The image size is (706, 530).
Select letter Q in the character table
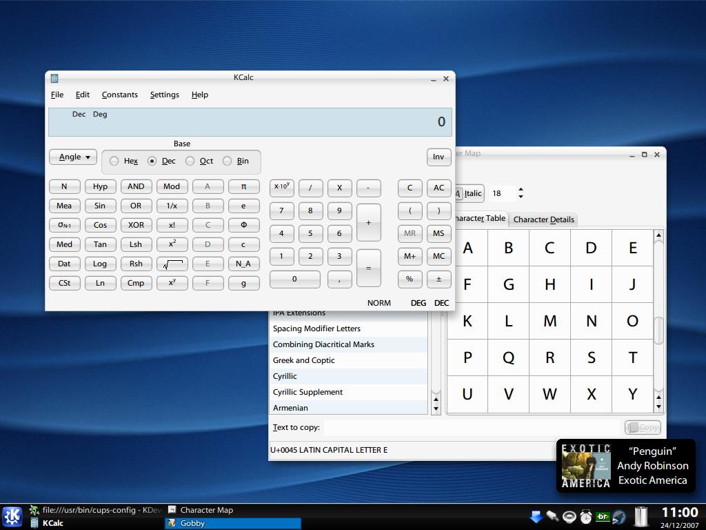(x=508, y=357)
